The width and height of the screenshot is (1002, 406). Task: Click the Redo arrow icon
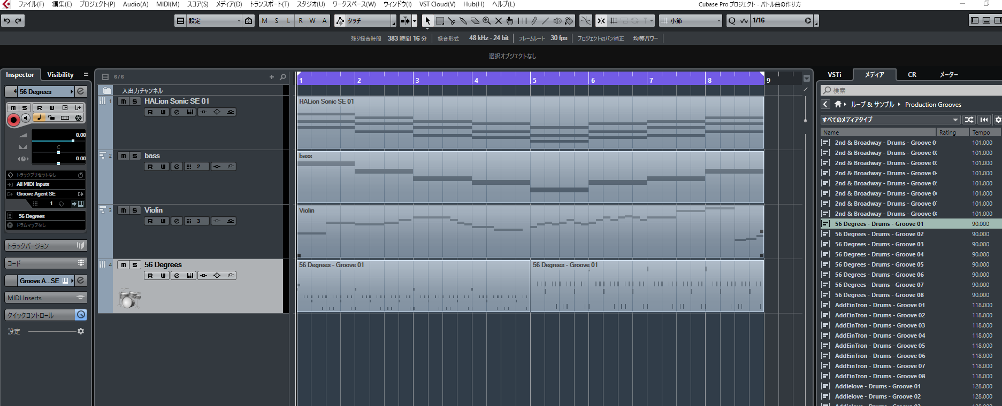(x=18, y=21)
